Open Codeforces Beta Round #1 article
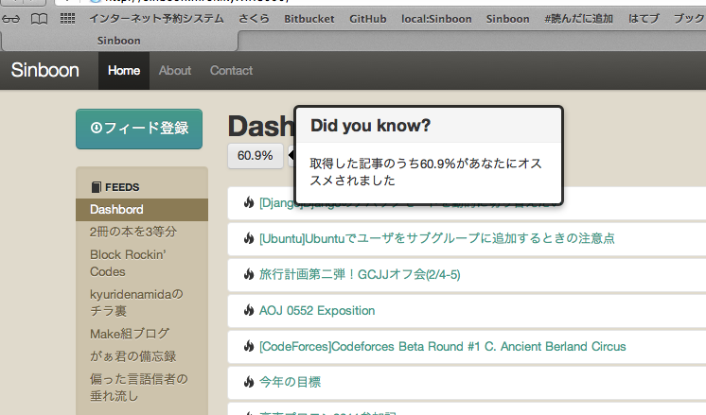Image resolution: width=706 pixels, height=415 pixels. pyautogui.click(x=443, y=347)
